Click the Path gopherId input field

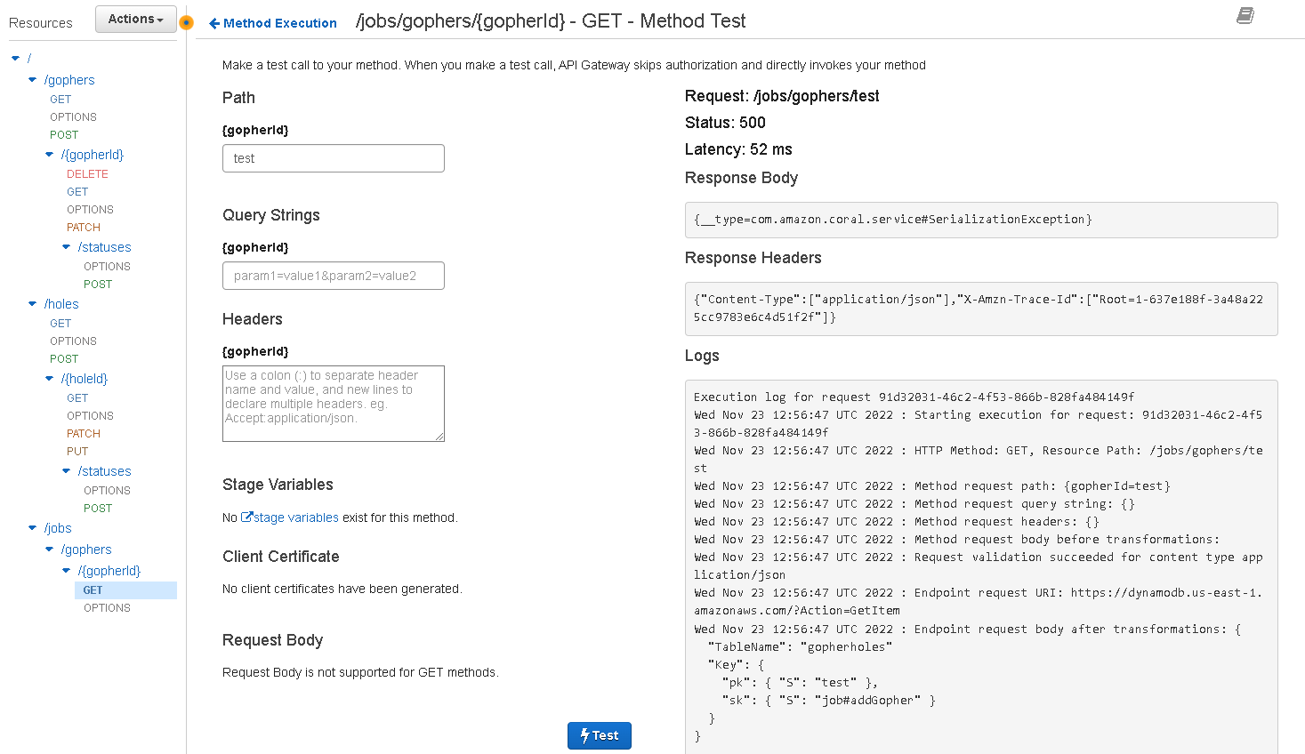(333, 158)
